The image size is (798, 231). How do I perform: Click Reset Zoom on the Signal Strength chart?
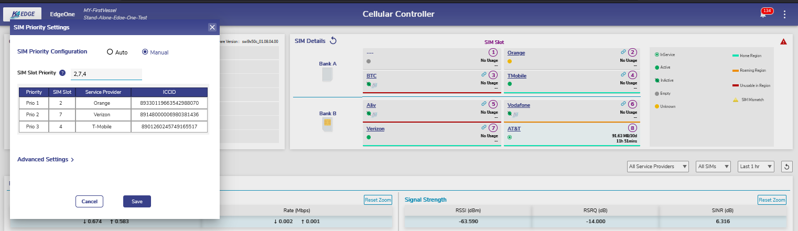click(772, 200)
